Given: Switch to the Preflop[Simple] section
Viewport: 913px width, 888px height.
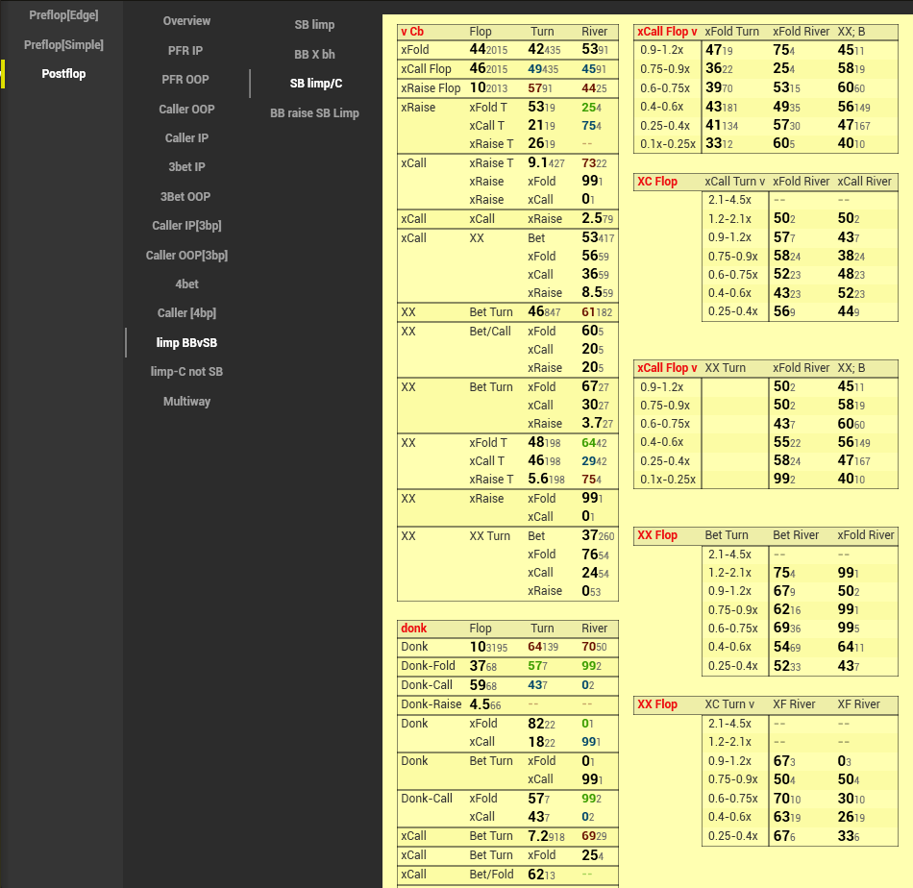Looking at the screenshot, I should (63, 45).
